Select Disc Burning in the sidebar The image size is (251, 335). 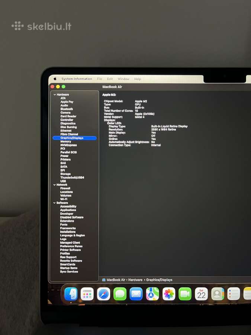[x=68, y=127]
